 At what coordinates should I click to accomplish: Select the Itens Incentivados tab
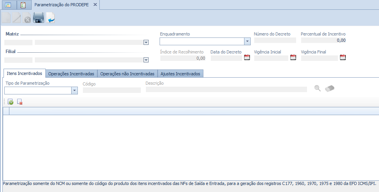click(x=24, y=73)
